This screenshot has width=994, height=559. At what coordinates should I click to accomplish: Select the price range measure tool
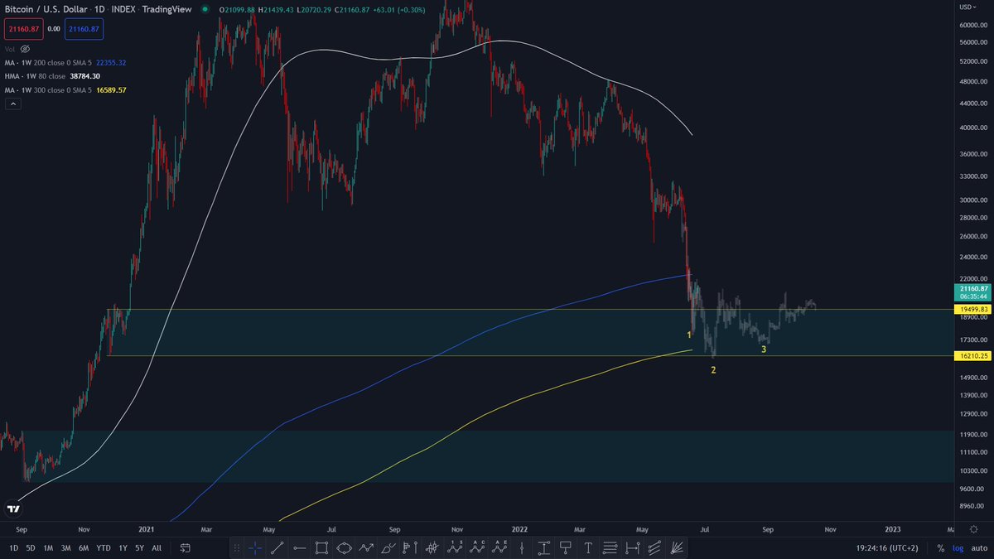(544, 547)
